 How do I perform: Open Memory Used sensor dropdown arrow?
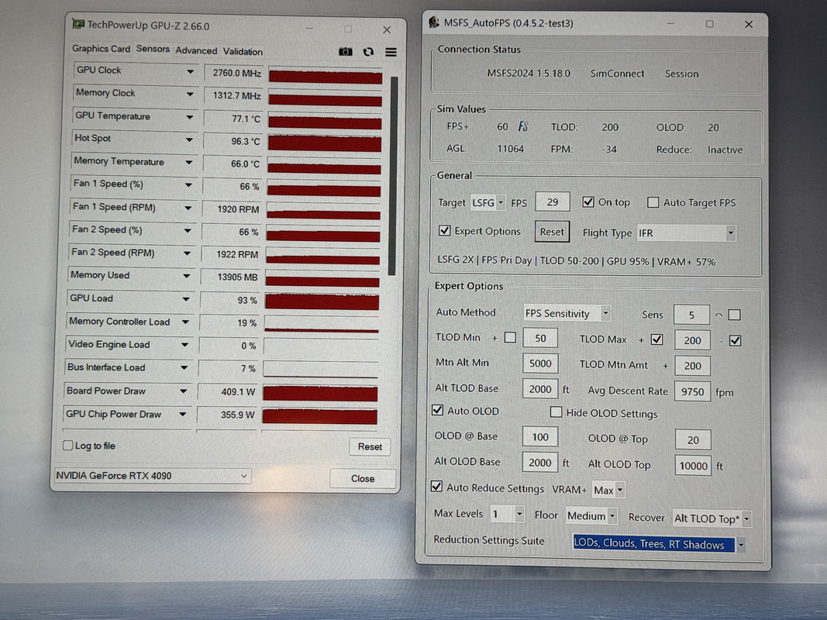point(186,276)
